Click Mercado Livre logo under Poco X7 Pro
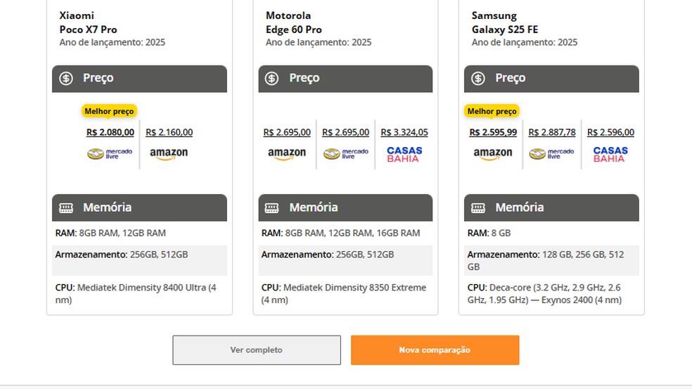 tap(110, 154)
